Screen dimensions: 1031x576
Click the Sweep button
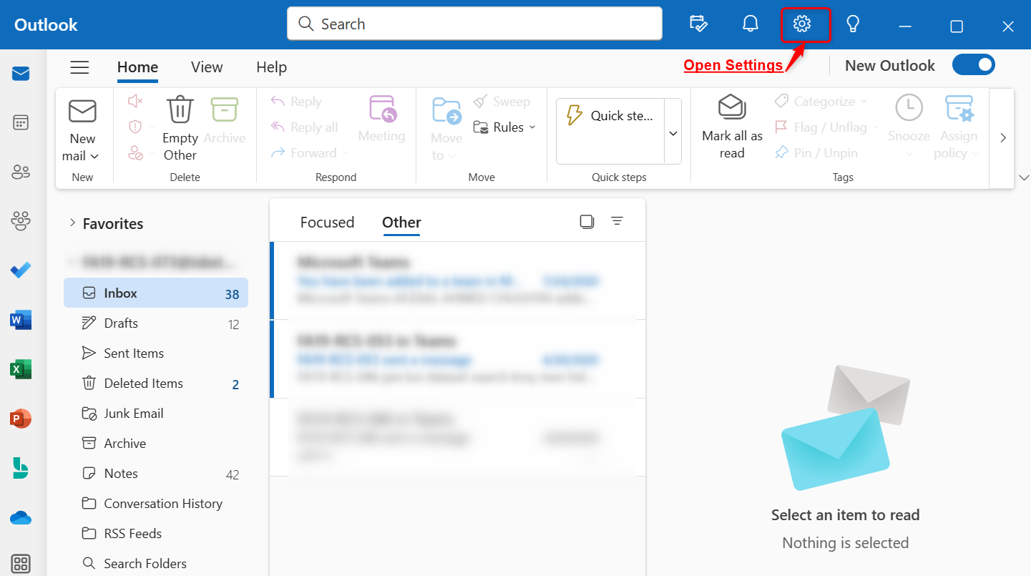[x=502, y=102]
